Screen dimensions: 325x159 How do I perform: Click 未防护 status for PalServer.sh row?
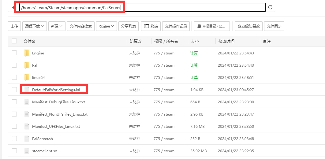click(135, 139)
